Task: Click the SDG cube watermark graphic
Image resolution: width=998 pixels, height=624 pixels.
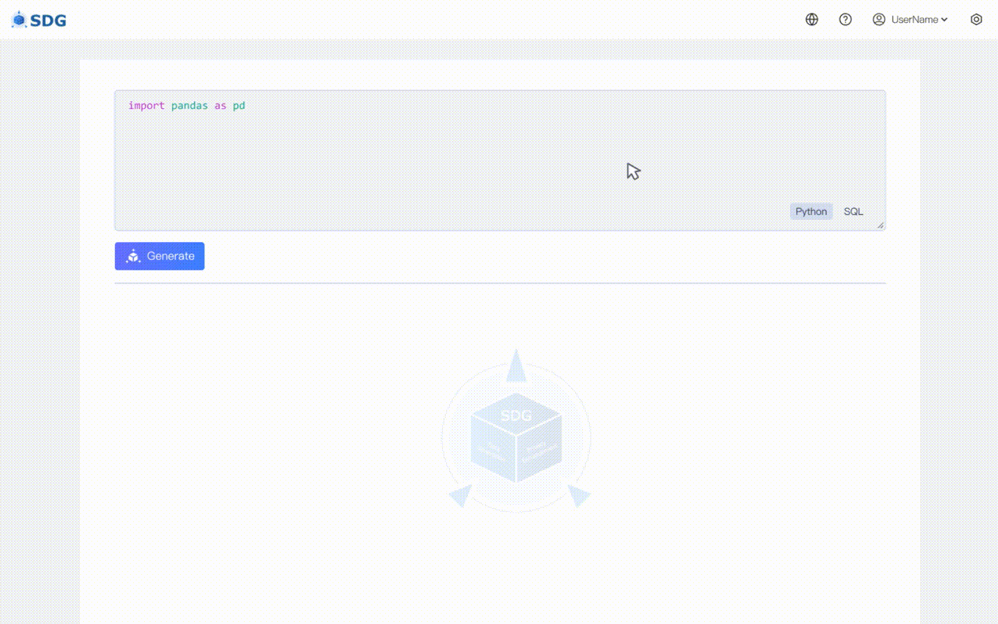Action: (x=516, y=437)
